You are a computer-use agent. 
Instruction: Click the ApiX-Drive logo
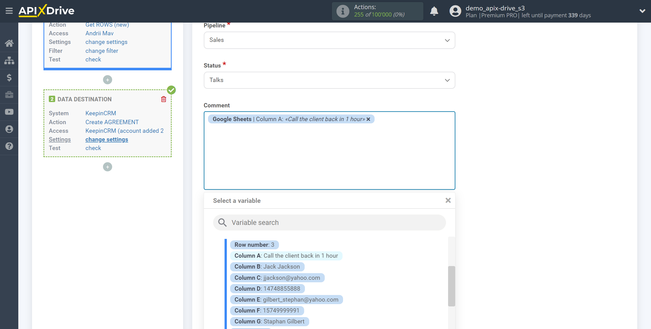click(47, 11)
